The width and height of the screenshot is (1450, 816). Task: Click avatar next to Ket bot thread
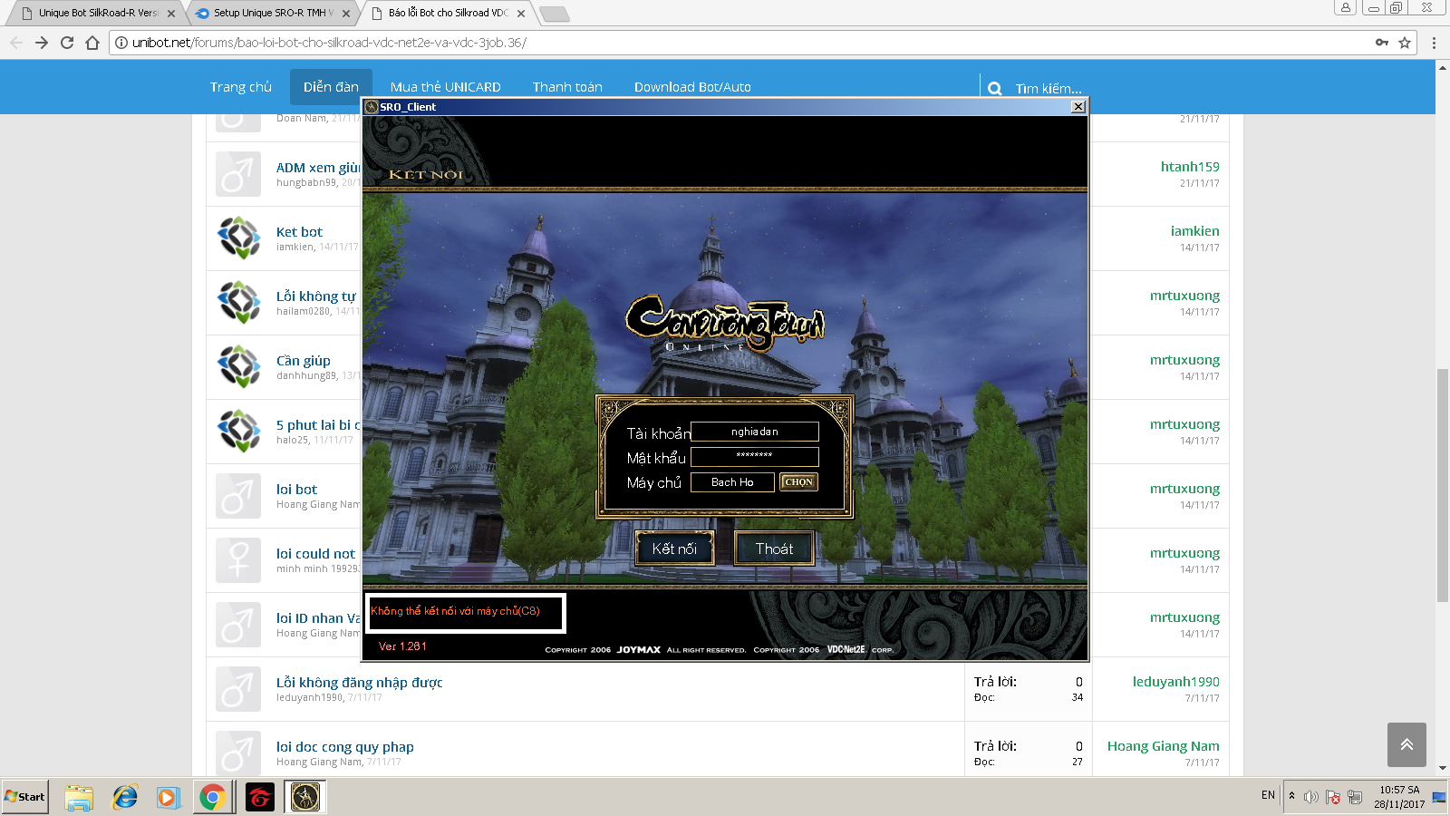238,238
